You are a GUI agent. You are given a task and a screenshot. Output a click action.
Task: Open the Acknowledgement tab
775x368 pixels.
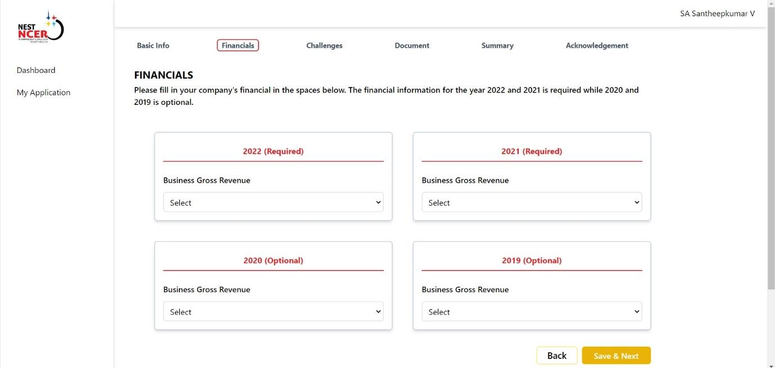click(597, 45)
